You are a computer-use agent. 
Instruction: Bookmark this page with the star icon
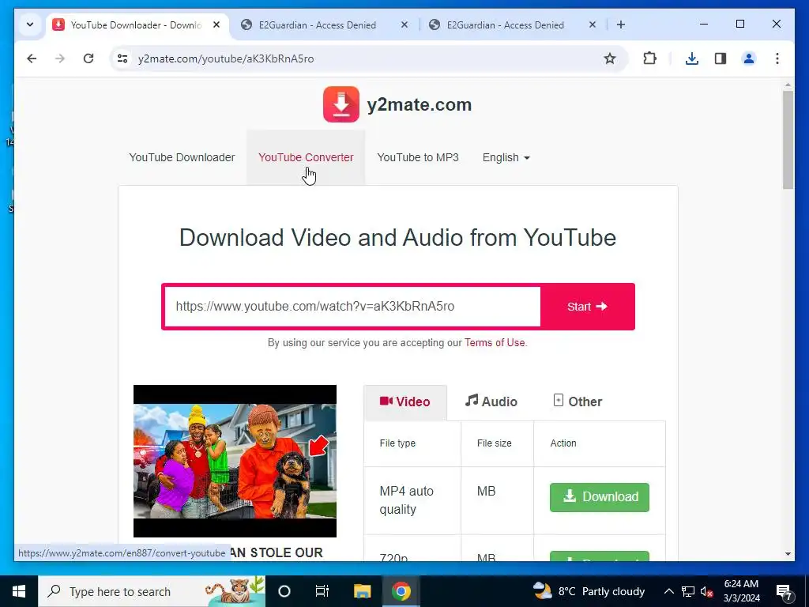click(x=610, y=58)
